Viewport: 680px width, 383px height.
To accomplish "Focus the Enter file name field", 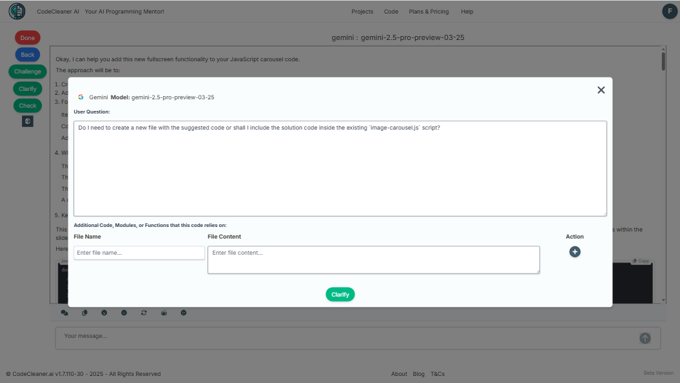I will pos(139,253).
